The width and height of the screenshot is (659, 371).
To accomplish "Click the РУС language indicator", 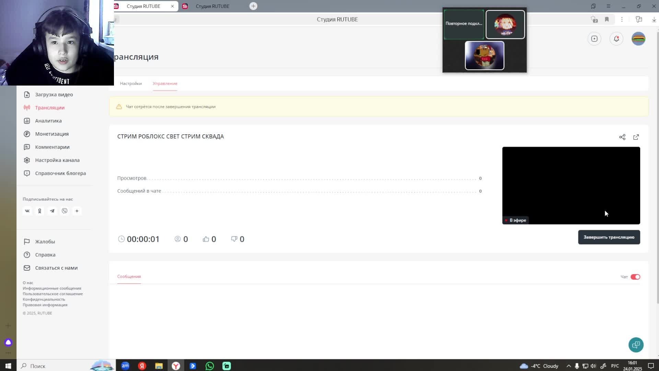I will point(615,366).
